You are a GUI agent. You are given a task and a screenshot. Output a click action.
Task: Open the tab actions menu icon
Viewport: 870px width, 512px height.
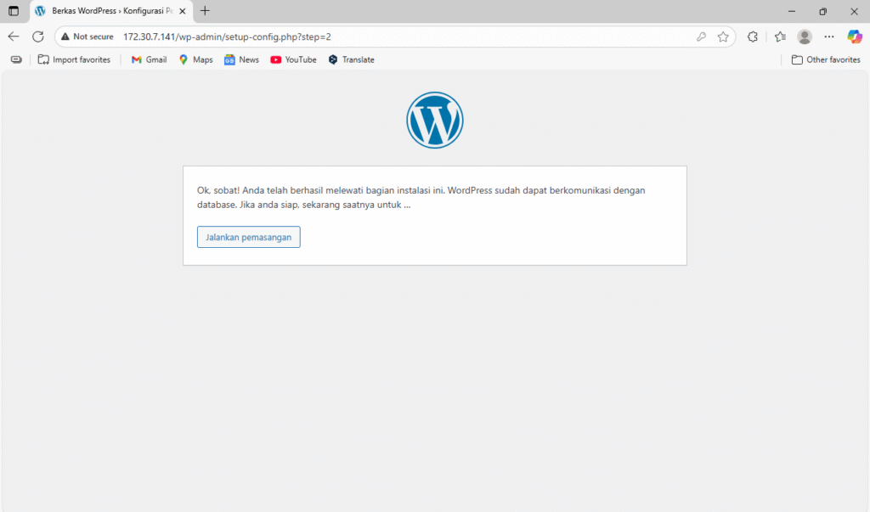coord(14,11)
